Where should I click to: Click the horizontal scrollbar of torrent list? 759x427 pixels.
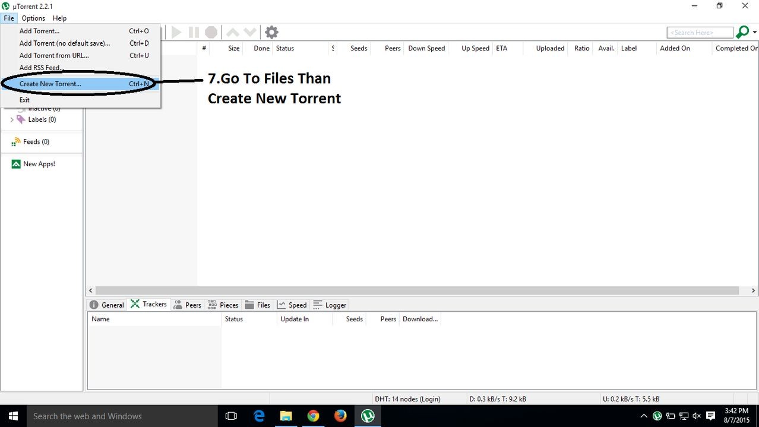[417, 291]
